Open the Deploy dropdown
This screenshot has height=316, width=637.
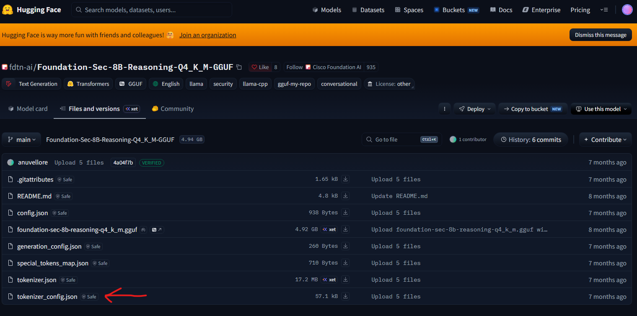pyautogui.click(x=474, y=109)
